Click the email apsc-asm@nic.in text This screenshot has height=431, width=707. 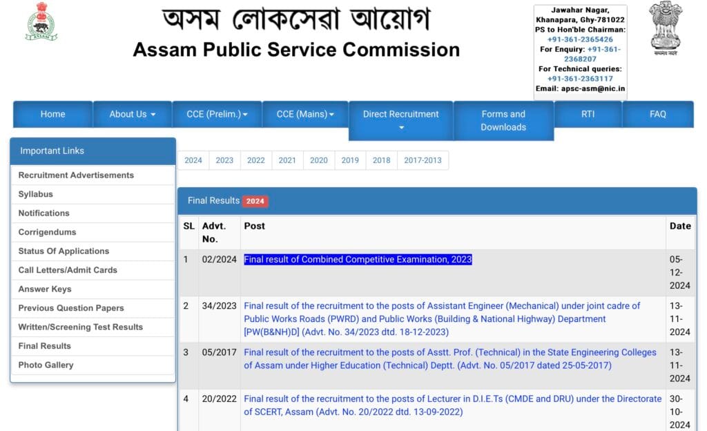(580, 89)
